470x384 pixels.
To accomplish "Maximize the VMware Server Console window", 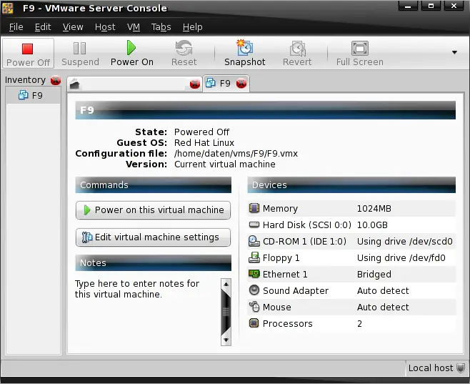I will point(431,6).
